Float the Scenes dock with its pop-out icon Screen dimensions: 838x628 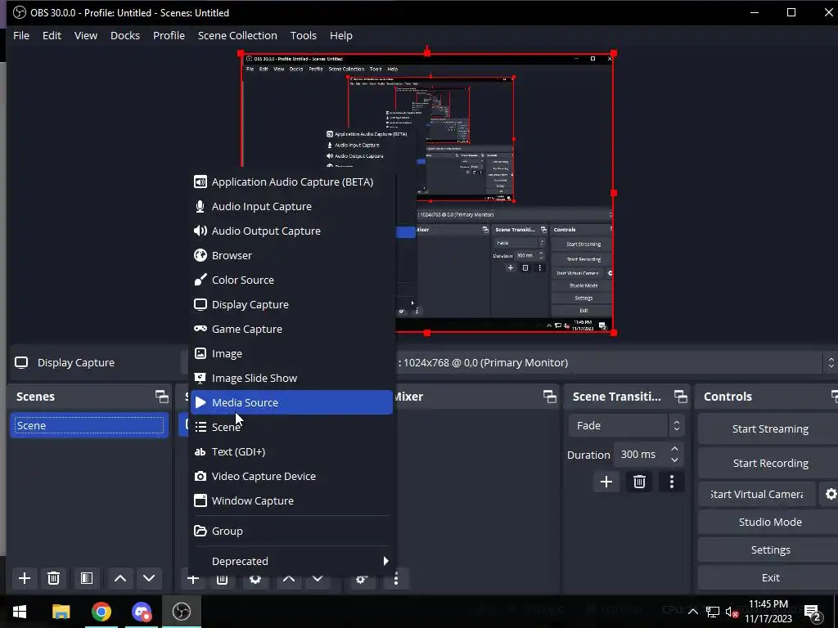[x=161, y=397]
